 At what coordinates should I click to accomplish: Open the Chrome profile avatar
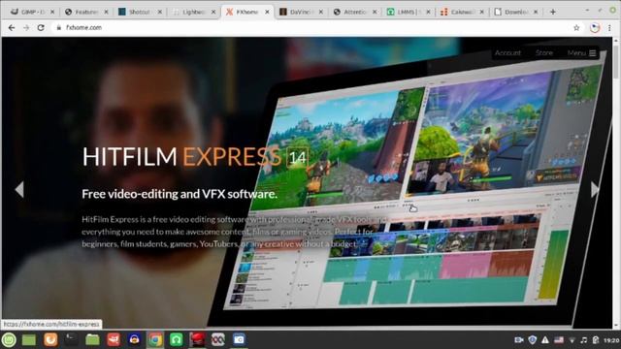595,28
